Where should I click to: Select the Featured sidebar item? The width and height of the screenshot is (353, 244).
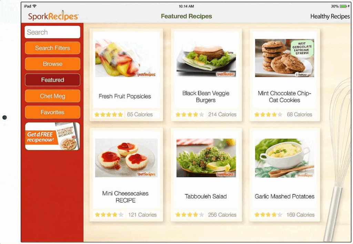tap(52, 80)
